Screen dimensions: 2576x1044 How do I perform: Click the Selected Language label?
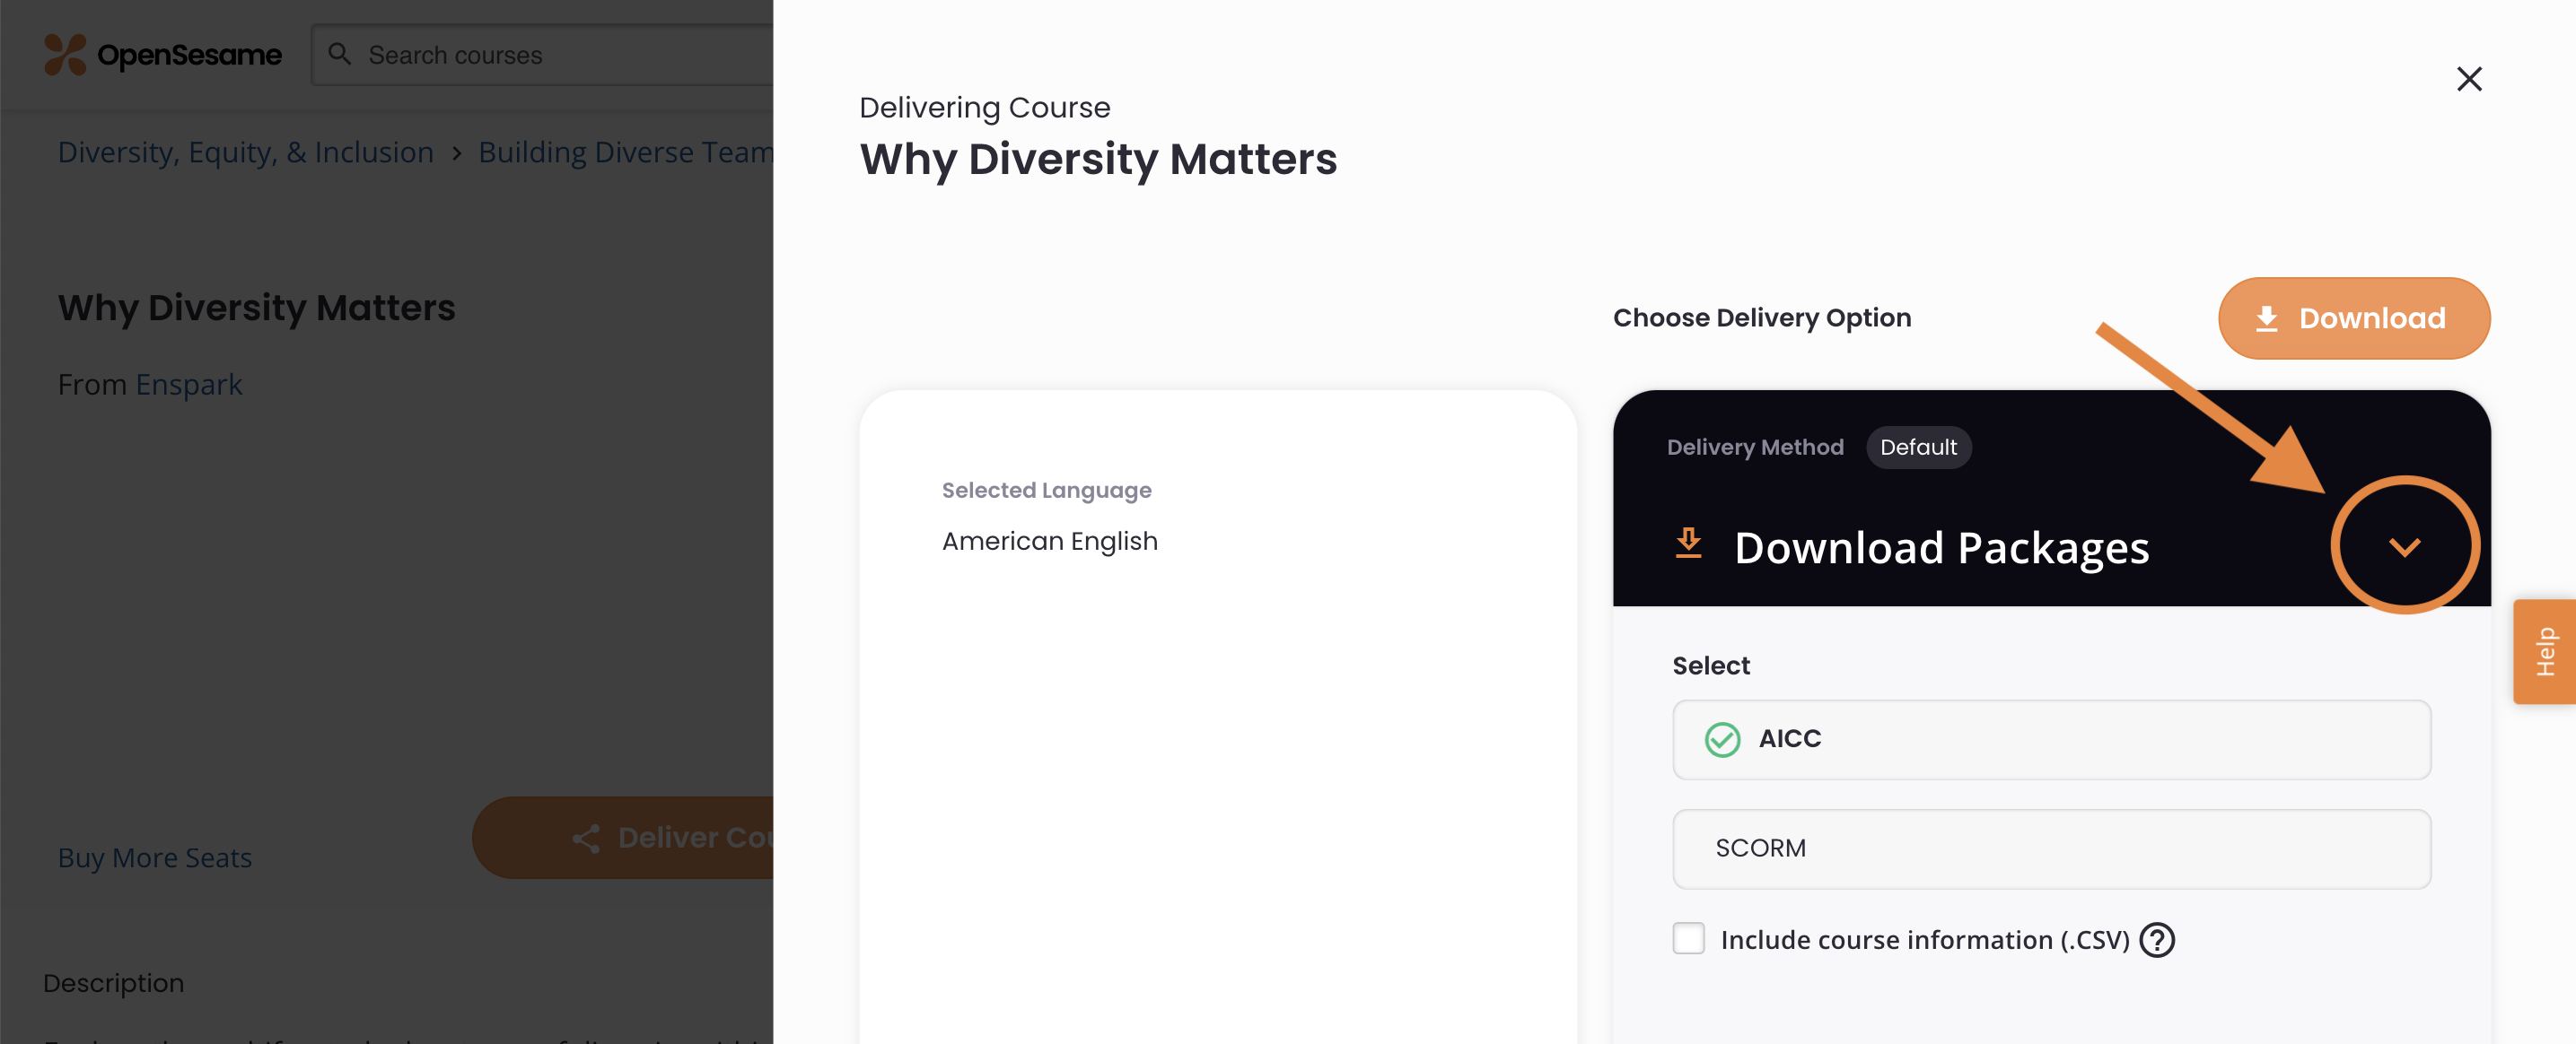1046,491
